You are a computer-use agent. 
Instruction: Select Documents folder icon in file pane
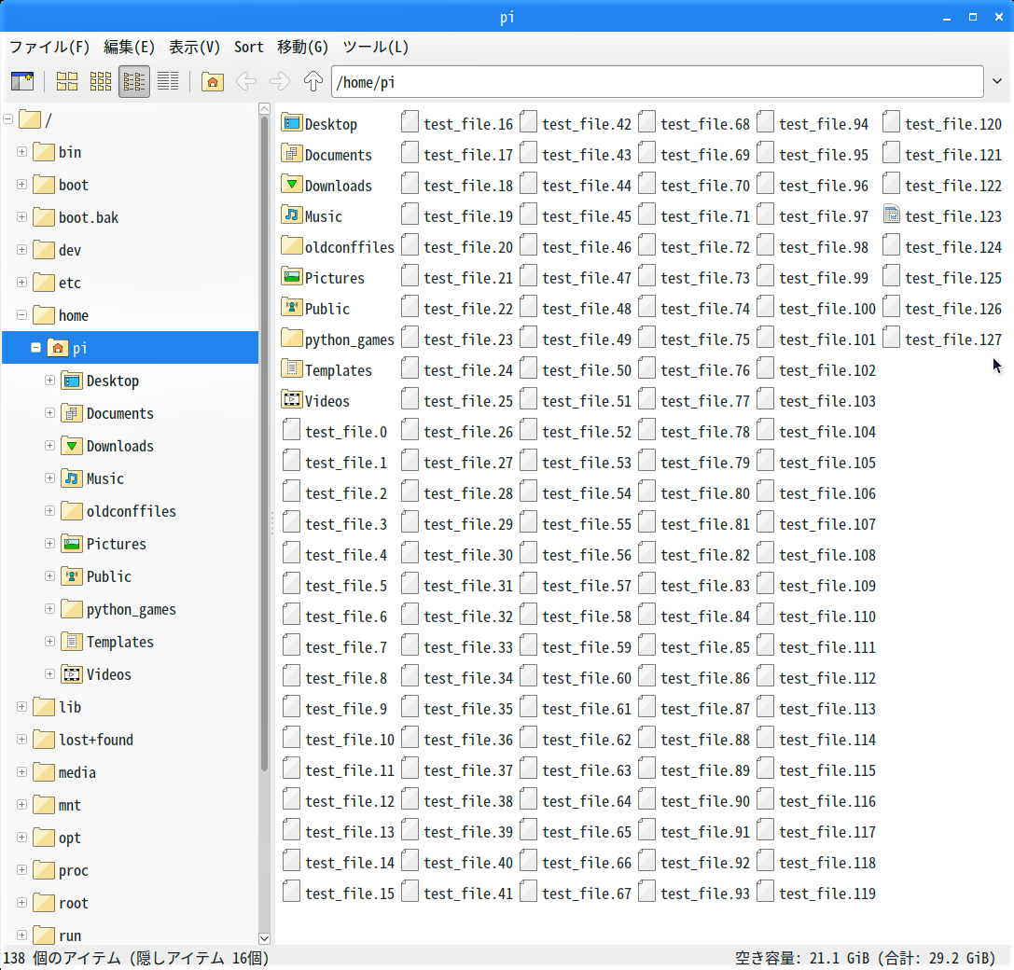click(292, 153)
